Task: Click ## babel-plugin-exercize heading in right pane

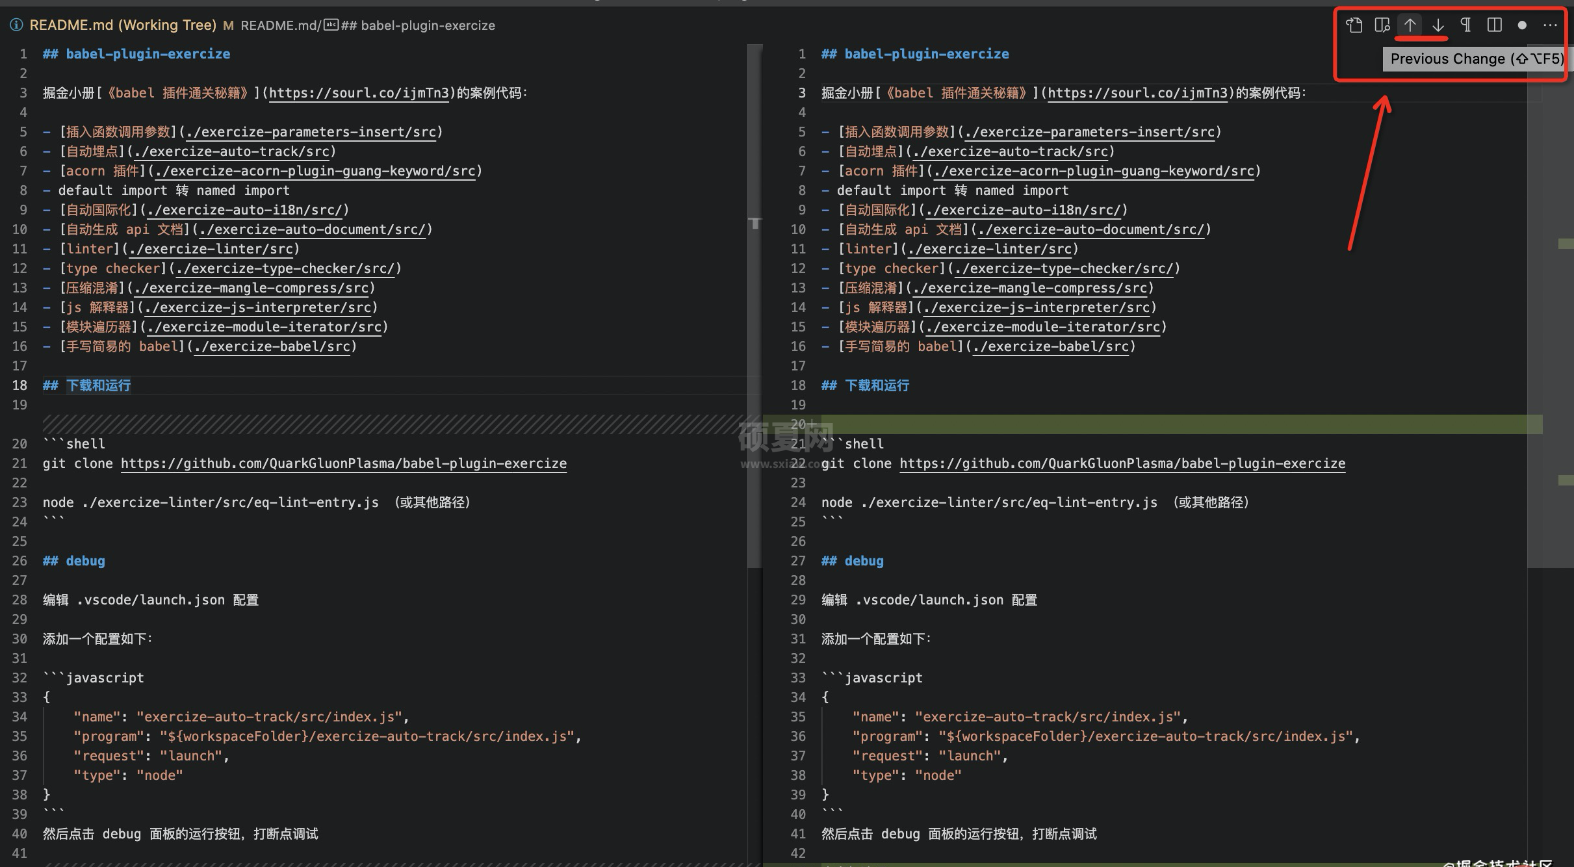Action: [x=915, y=54]
